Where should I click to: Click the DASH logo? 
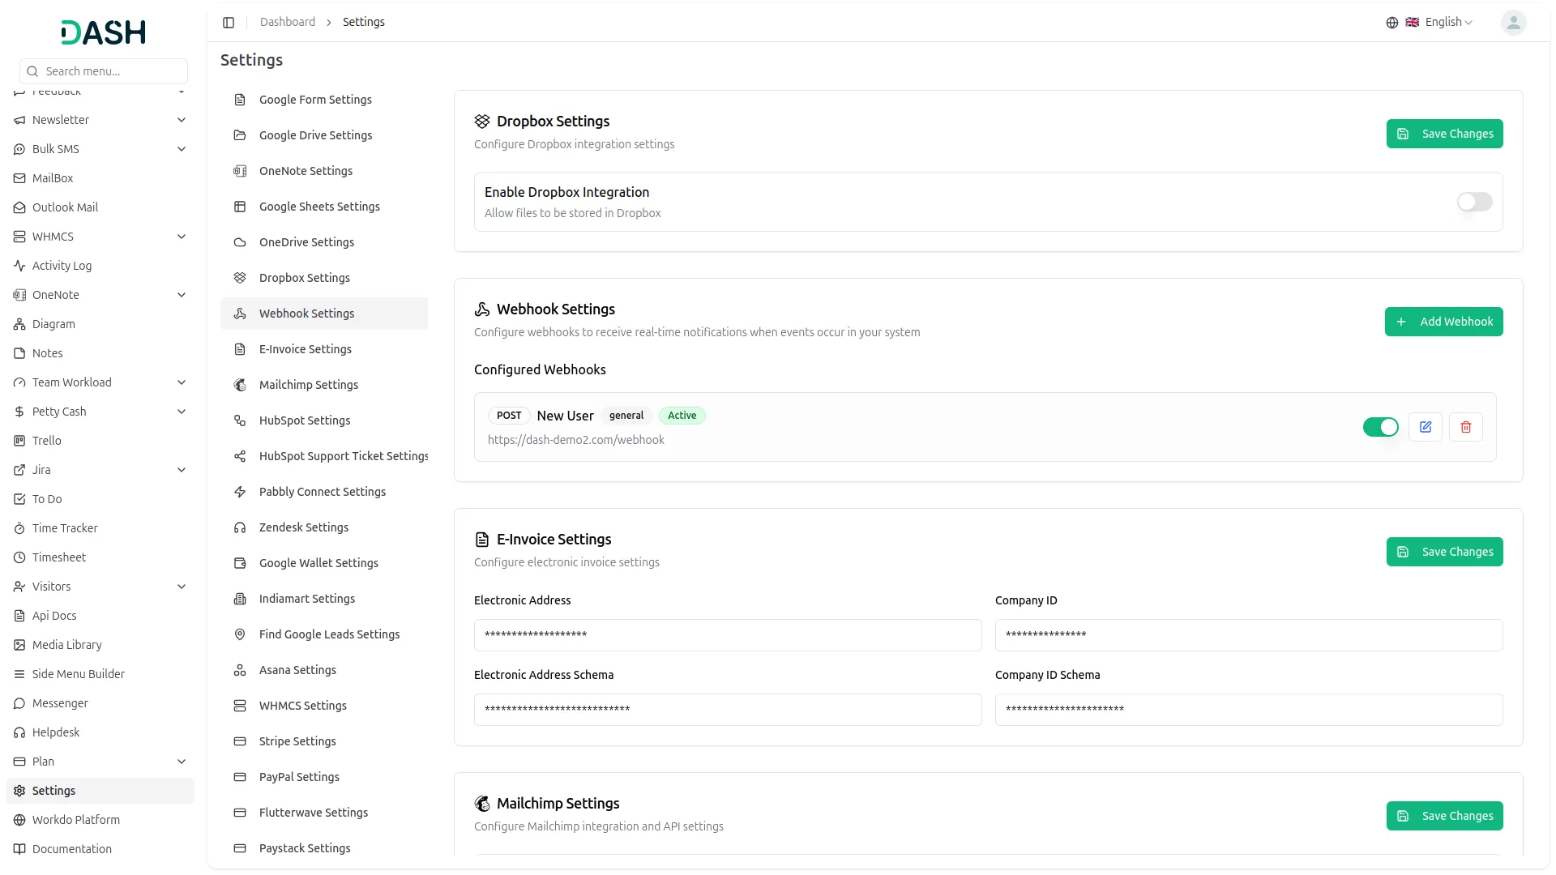pyautogui.click(x=103, y=32)
